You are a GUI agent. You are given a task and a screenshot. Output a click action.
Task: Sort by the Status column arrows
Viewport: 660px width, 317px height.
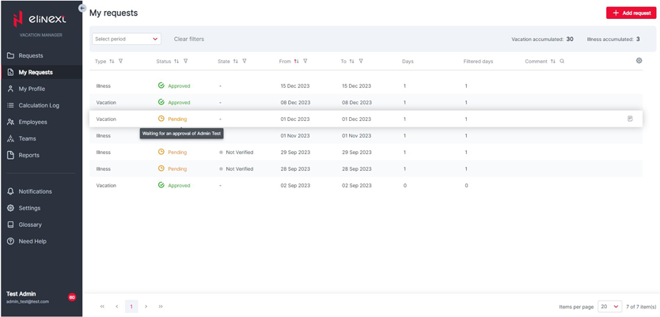[176, 62]
